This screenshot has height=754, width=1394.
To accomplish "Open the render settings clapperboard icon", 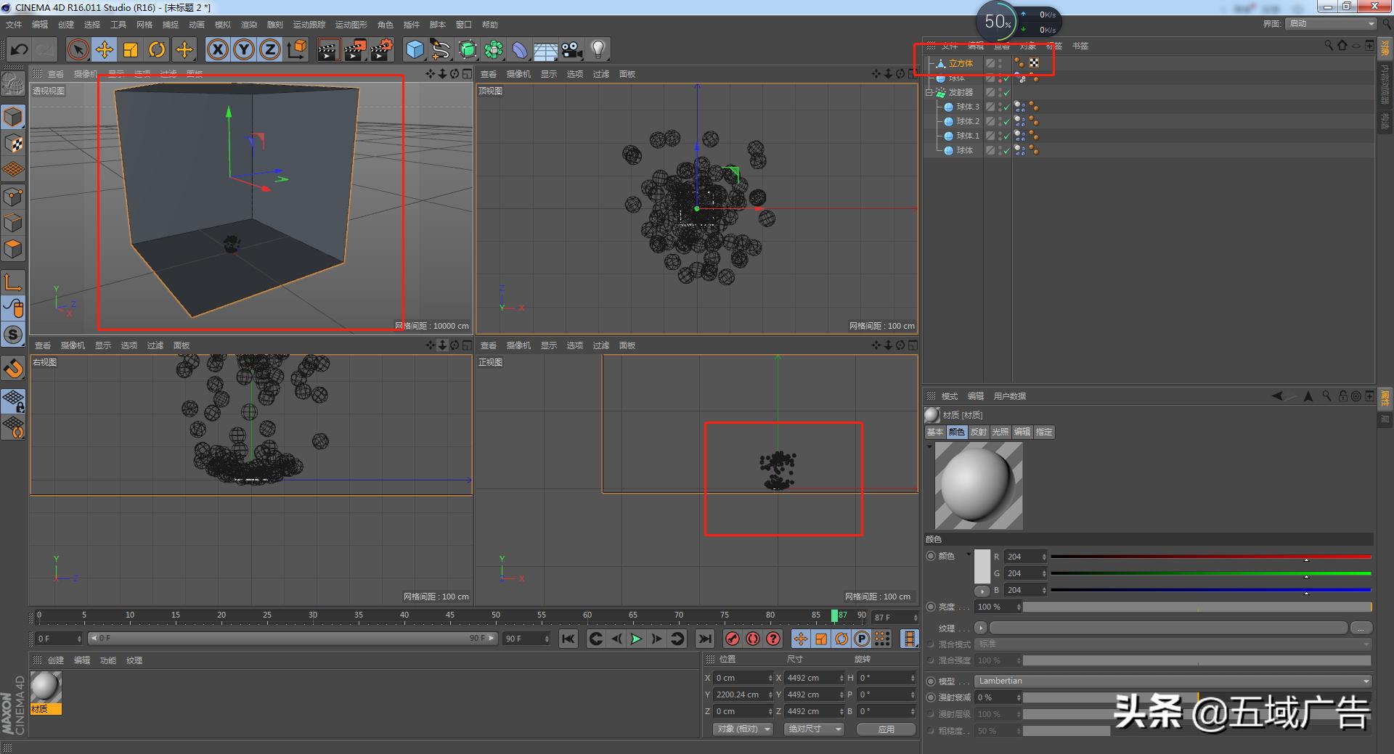I will 381,50.
